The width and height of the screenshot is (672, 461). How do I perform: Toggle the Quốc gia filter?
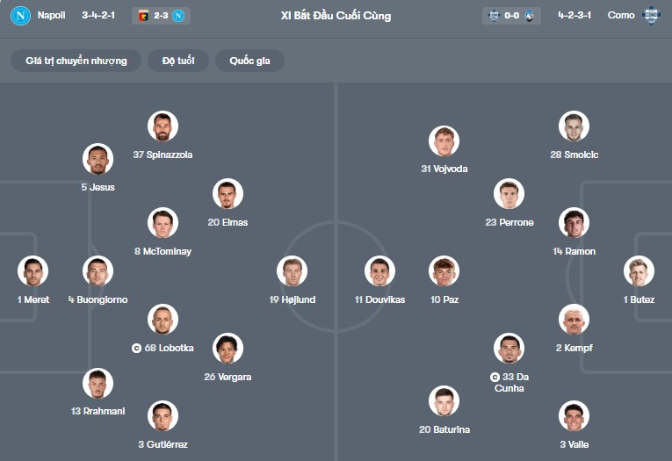click(249, 61)
